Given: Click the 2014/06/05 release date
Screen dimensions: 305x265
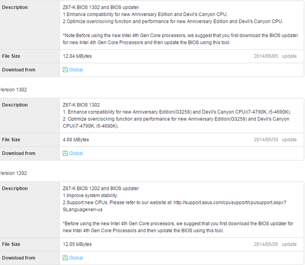Looking at the screenshot, I should (265, 56).
